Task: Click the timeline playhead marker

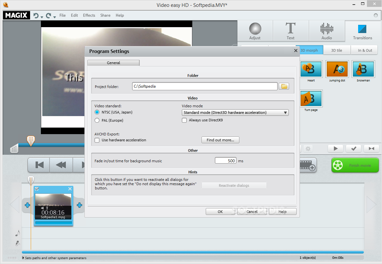Action: (31, 181)
